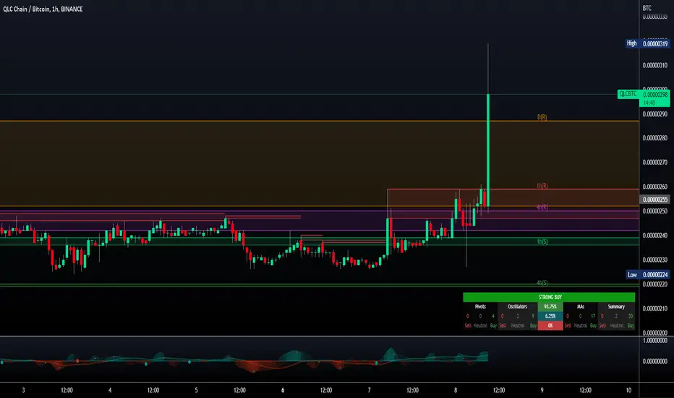Click date 3 on the time axis
The image size is (674, 398).
pyautogui.click(x=23, y=390)
